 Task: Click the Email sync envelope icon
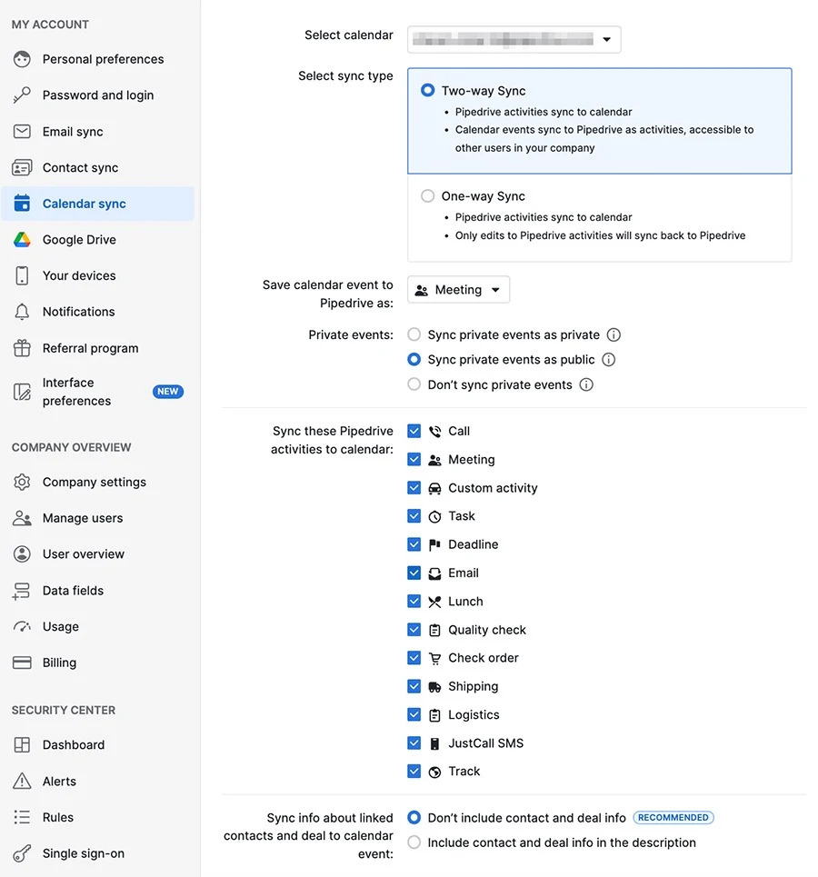[x=22, y=132]
